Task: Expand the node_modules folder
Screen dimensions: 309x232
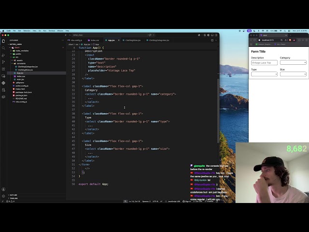Action: click(x=22, y=51)
